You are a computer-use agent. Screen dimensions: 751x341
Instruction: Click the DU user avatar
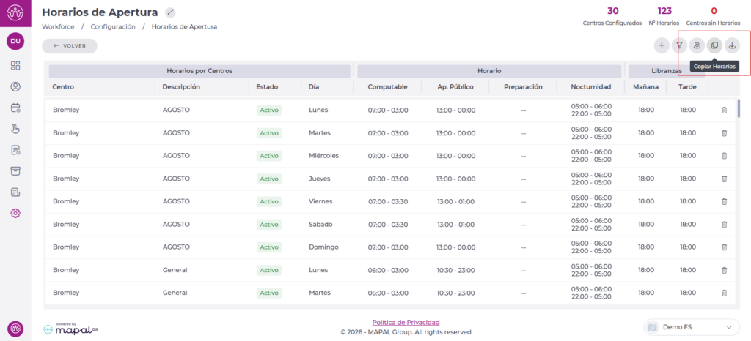click(x=15, y=41)
